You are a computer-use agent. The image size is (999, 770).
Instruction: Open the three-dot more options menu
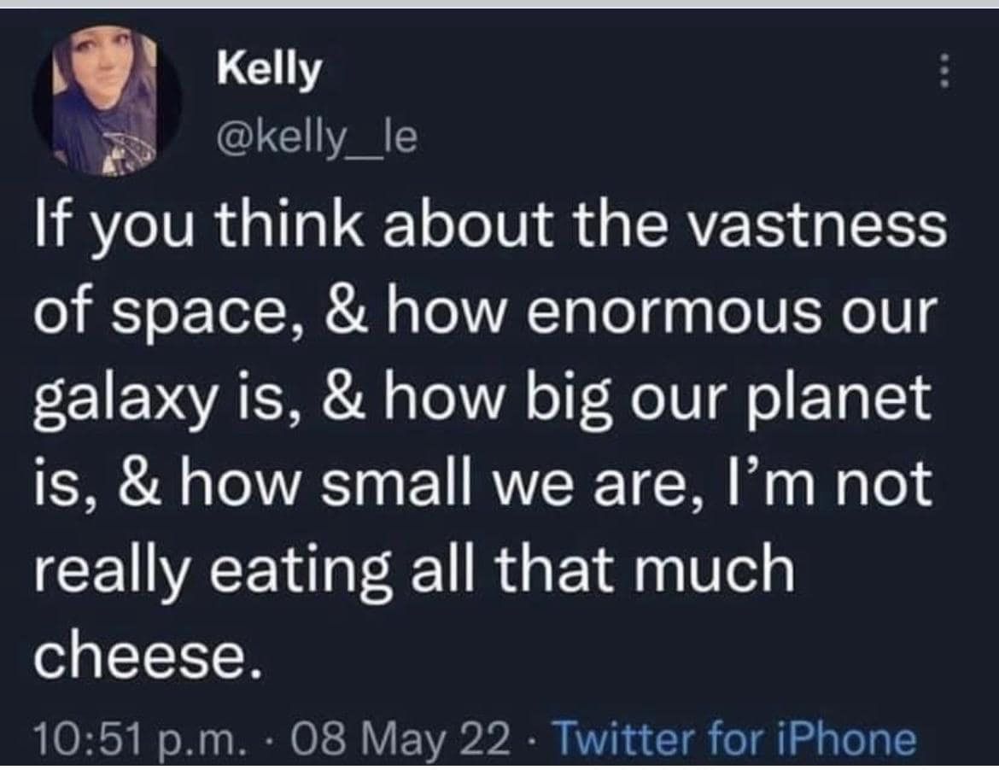click(x=944, y=71)
